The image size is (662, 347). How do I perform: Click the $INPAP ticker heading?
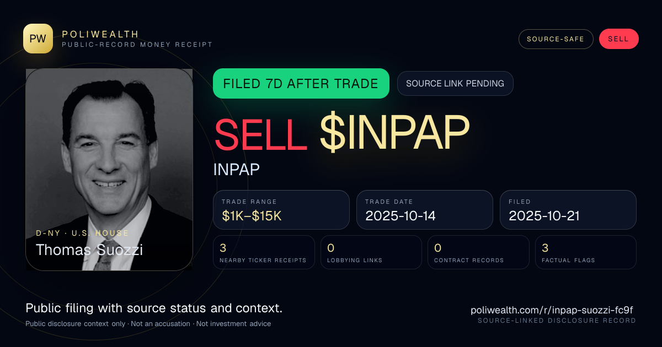(394, 133)
